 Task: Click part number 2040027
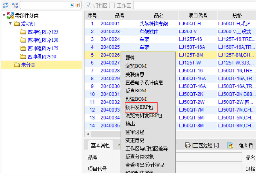110,63
